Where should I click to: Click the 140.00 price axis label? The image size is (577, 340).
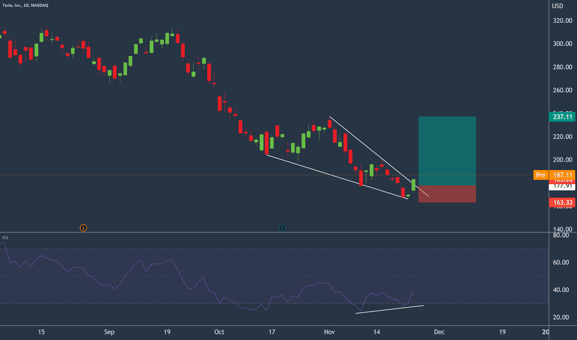coord(562,229)
